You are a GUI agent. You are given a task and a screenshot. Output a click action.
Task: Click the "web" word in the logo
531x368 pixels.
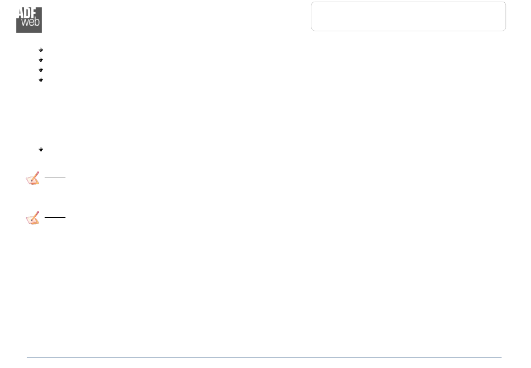[x=31, y=22]
